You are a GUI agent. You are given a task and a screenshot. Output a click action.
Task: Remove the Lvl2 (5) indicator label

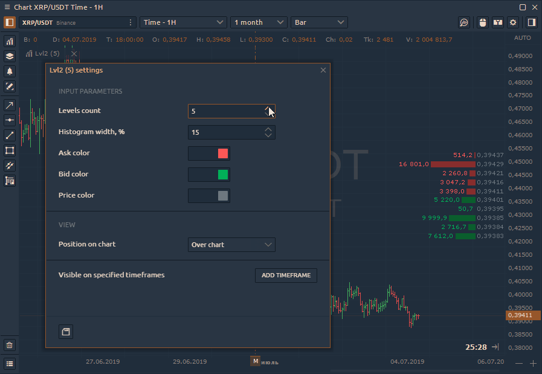point(74,54)
